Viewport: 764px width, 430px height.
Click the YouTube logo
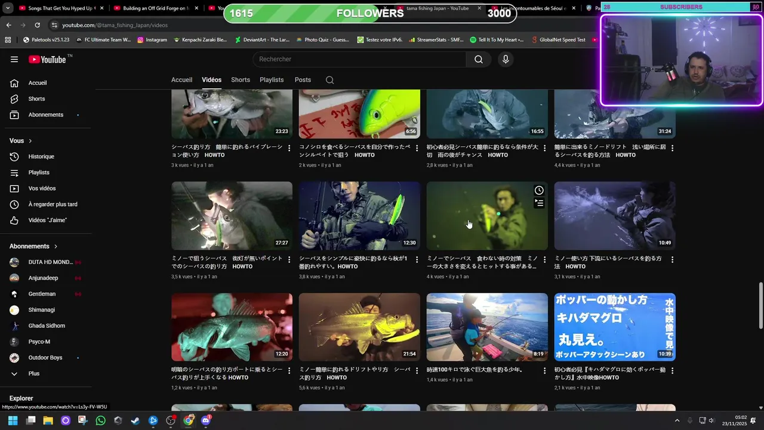tap(47, 59)
